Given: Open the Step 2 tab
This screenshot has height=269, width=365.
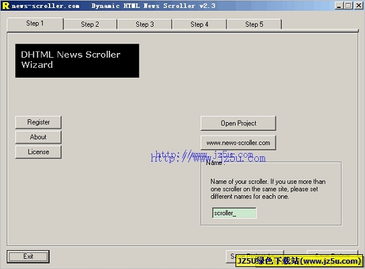Looking at the screenshot, I should tap(90, 24).
